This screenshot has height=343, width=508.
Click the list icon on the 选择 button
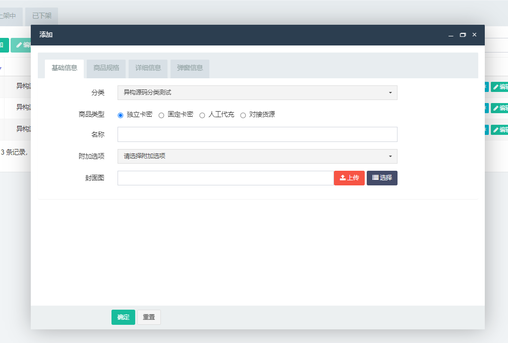click(374, 178)
